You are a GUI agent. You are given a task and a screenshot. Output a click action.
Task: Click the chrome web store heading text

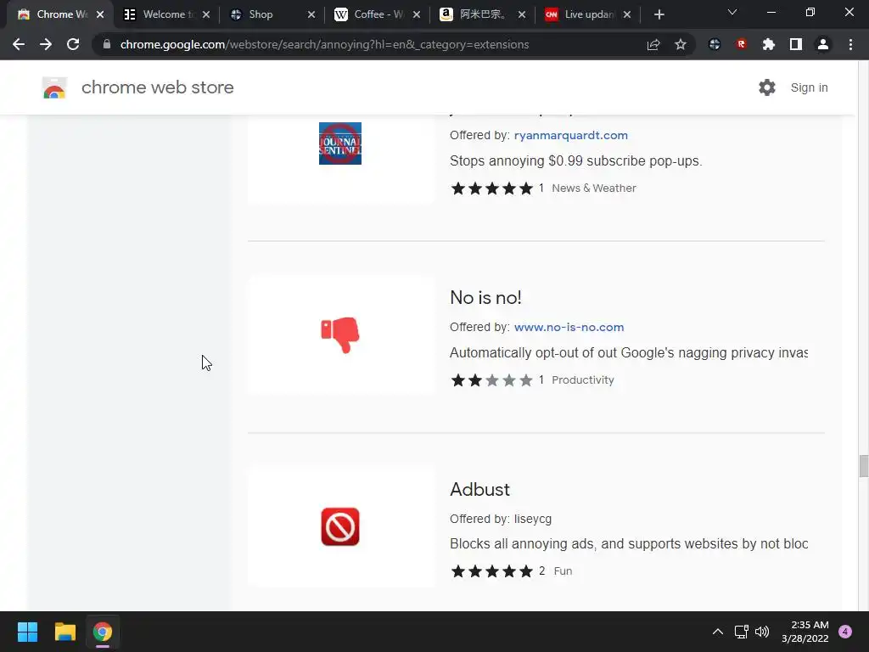point(157,87)
